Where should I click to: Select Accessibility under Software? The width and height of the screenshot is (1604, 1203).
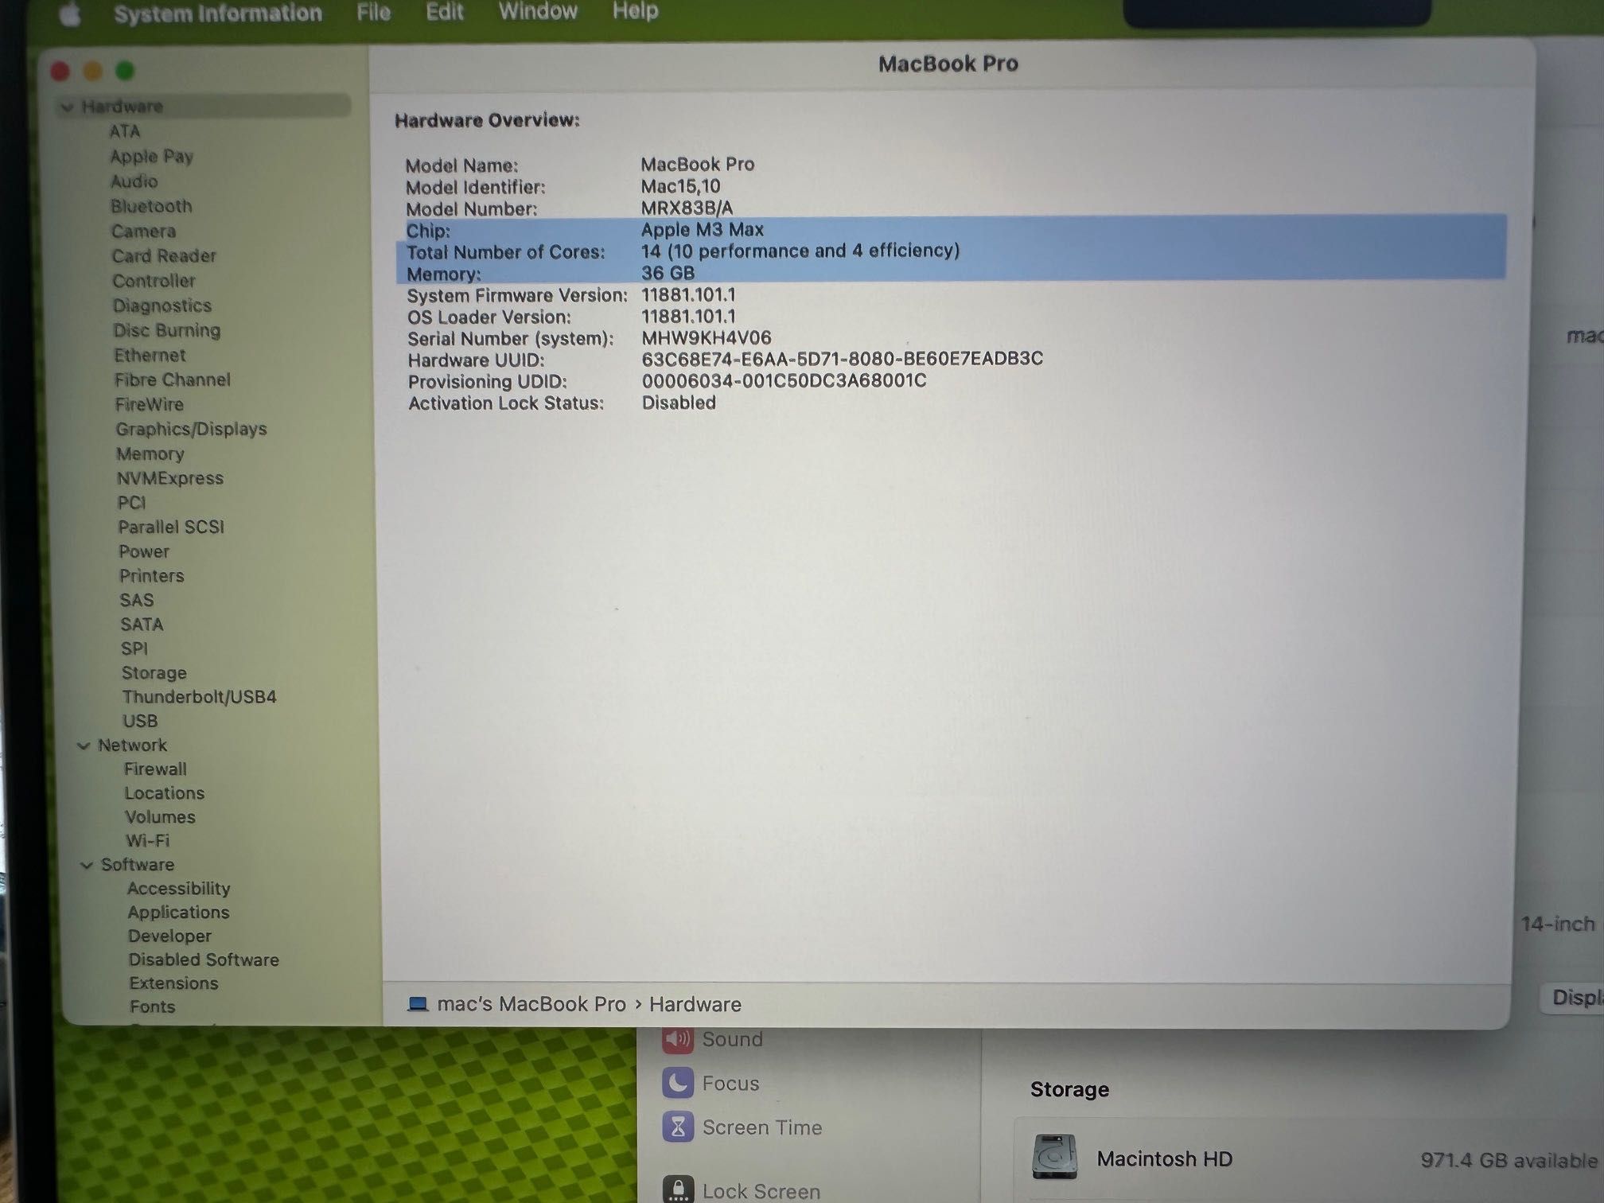coord(179,889)
